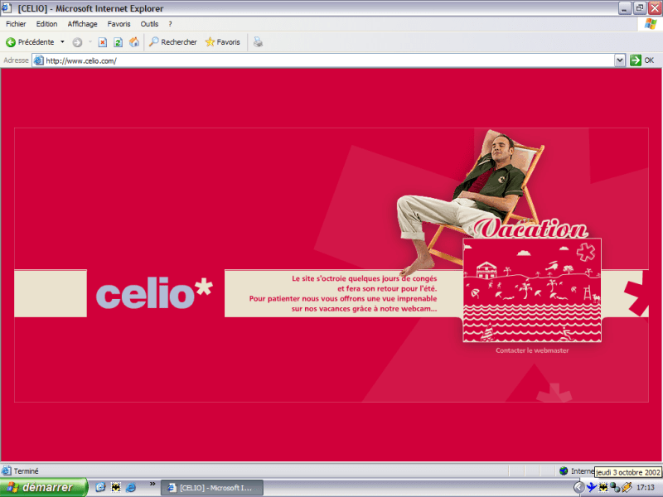Click the black-yellow quick launch icon
This screenshot has width=663, height=497.
115,487
